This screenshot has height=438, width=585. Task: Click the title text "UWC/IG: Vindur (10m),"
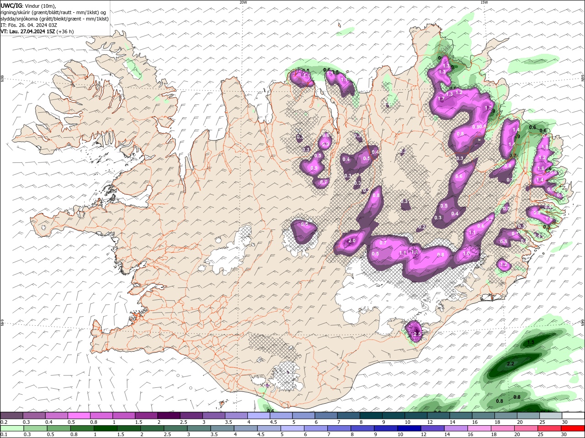coord(28,5)
